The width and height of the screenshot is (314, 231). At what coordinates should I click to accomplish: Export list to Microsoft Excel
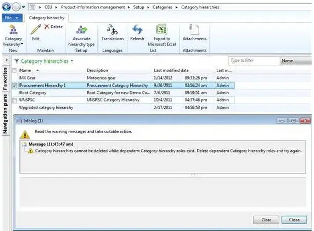[x=162, y=31]
